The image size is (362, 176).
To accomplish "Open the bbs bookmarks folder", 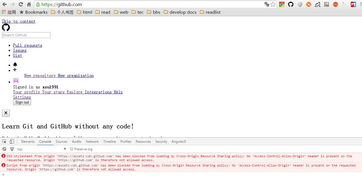I will (x=154, y=12).
